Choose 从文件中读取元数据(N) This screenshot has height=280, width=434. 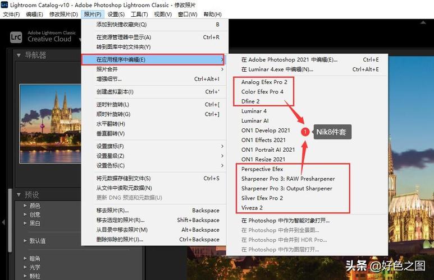click(x=154, y=188)
